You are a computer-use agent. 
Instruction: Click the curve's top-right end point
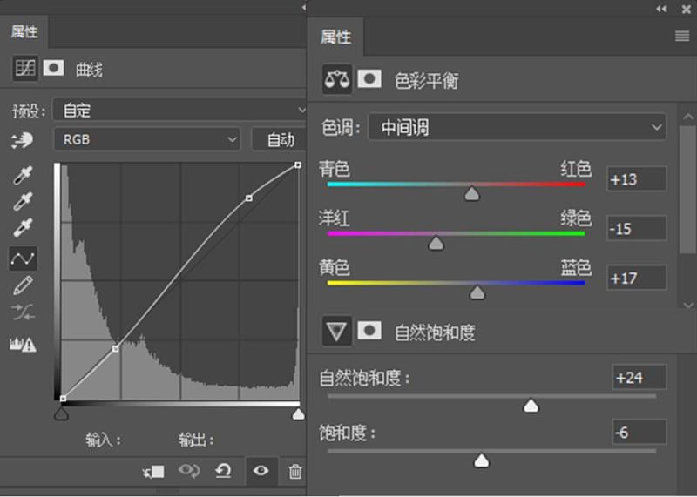[298, 165]
